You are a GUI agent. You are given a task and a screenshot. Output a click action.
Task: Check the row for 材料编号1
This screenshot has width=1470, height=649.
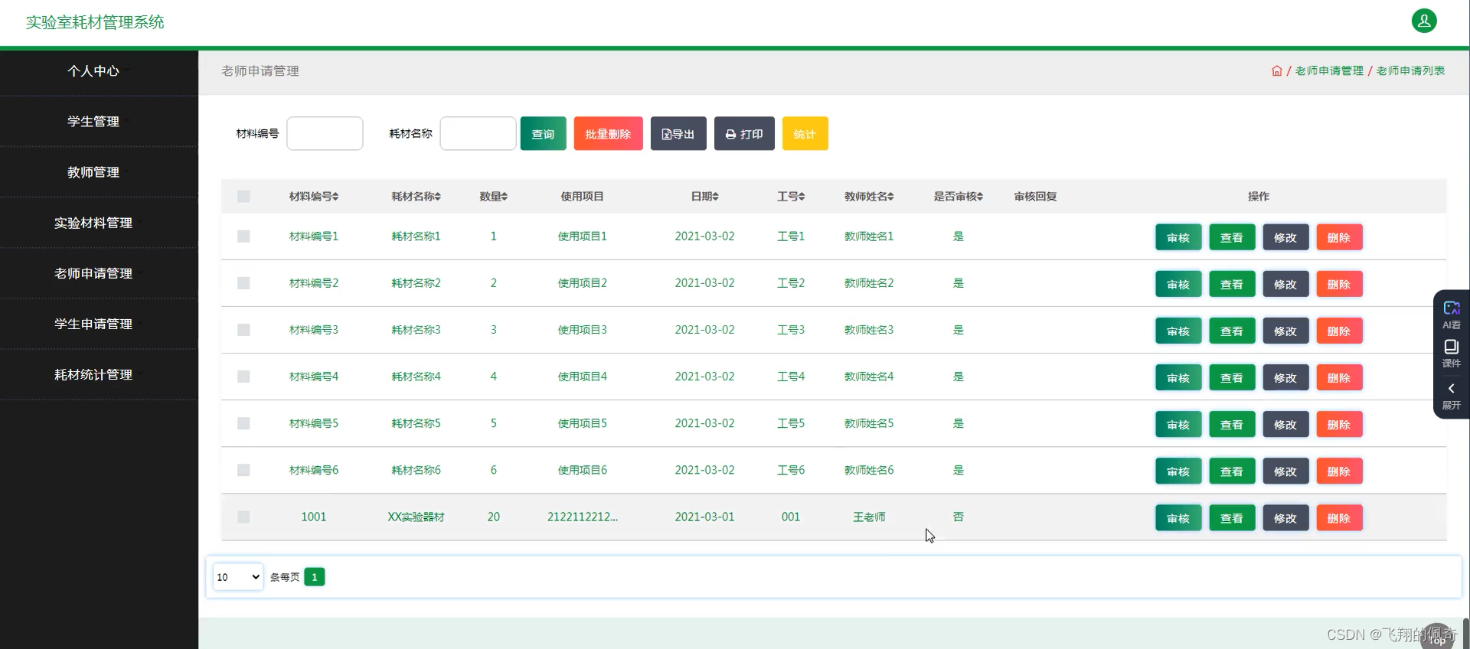(243, 236)
